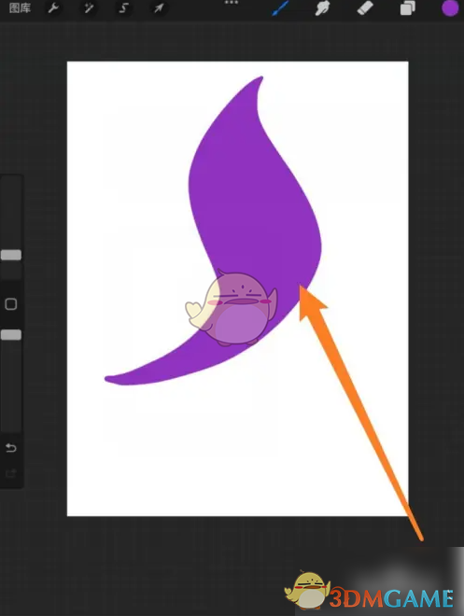Click the brush size slider handle
This screenshot has height=616, width=464.
tap(11, 255)
